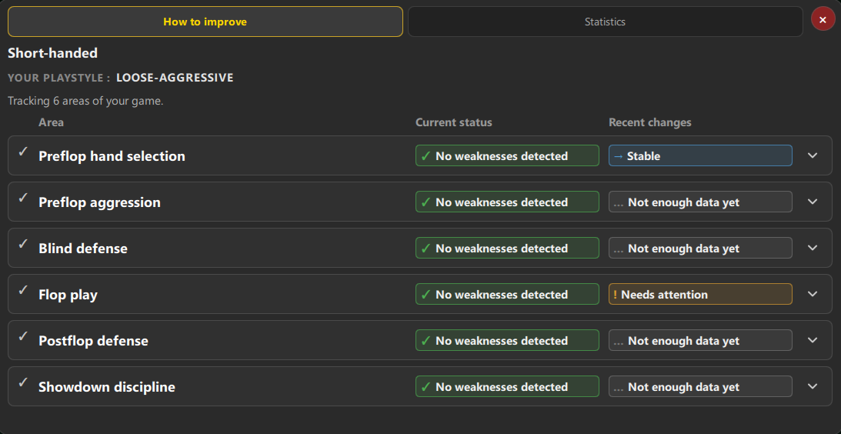This screenshot has height=434, width=841.
Task: Select the Showdown discipline area title
Action: pos(107,387)
